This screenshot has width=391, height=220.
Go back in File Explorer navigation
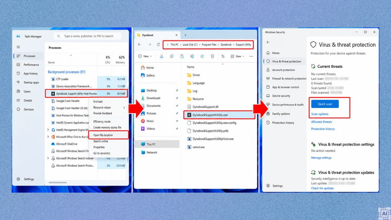pyautogui.click(x=139, y=45)
